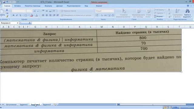Viewport: 194px width, 109px height.
Task: Apply accounting number format icon
Action: tap(97, 15)
